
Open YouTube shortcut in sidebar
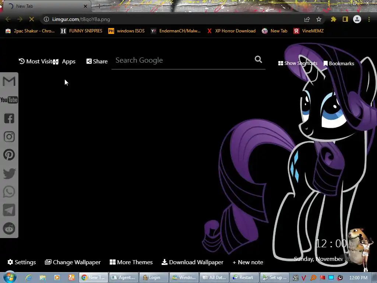(9, 100)
